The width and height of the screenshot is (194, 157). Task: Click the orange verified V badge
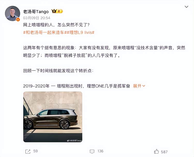coord(18,19)
